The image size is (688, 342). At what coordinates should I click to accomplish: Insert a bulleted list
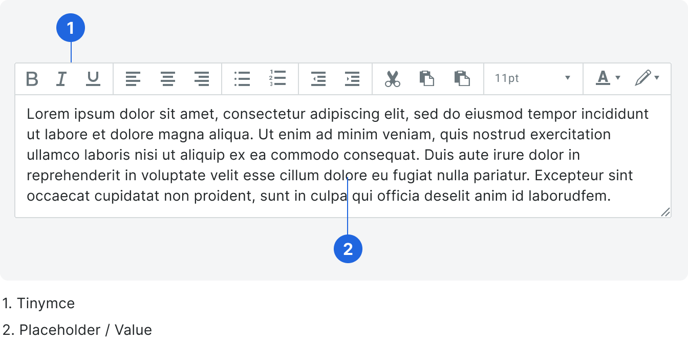(242, 79)
